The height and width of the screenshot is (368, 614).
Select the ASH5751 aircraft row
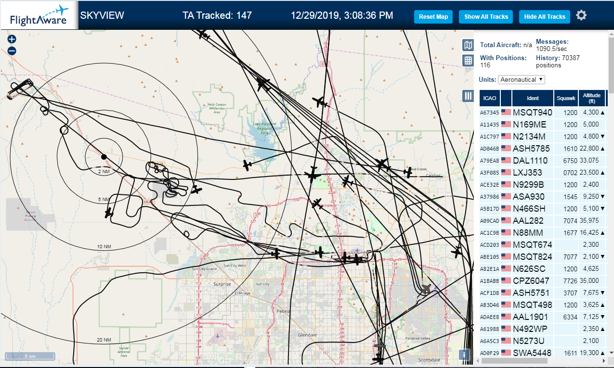[x=543, y=292]
